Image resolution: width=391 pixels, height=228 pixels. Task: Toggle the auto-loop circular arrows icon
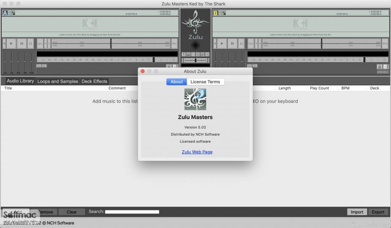pos(202,54)
